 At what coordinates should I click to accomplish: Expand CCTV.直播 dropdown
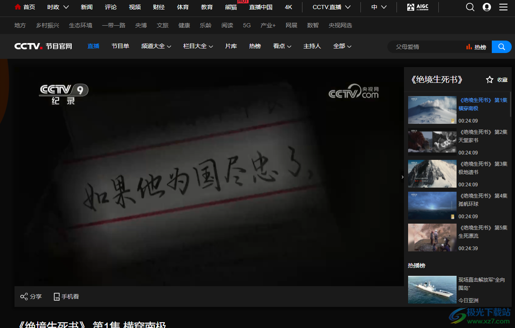coord(331,7)
